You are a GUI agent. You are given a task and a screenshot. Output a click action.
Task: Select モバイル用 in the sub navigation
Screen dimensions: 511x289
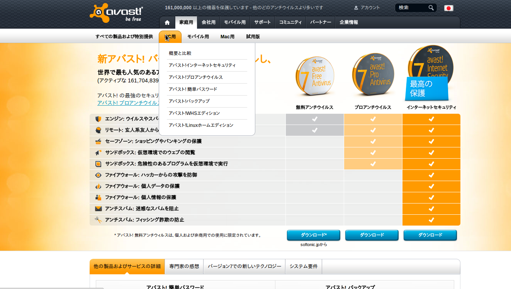pyautogui.click(x=198, y=37)
